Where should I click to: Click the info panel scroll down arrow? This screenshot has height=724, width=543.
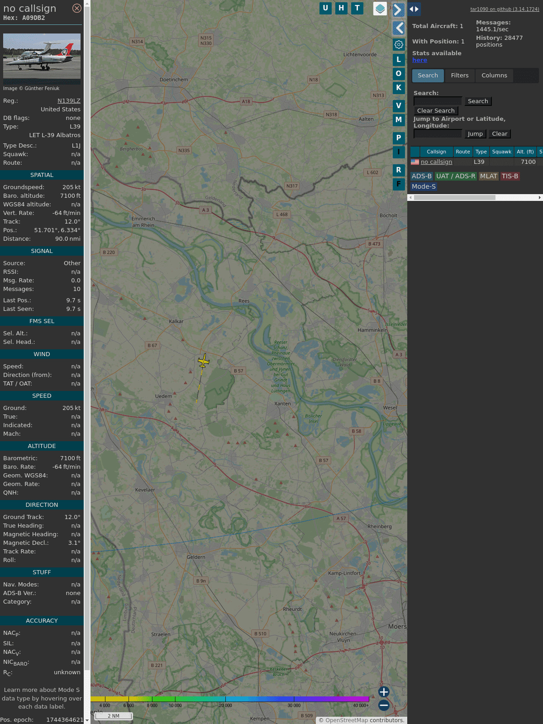tap(87, 720)
